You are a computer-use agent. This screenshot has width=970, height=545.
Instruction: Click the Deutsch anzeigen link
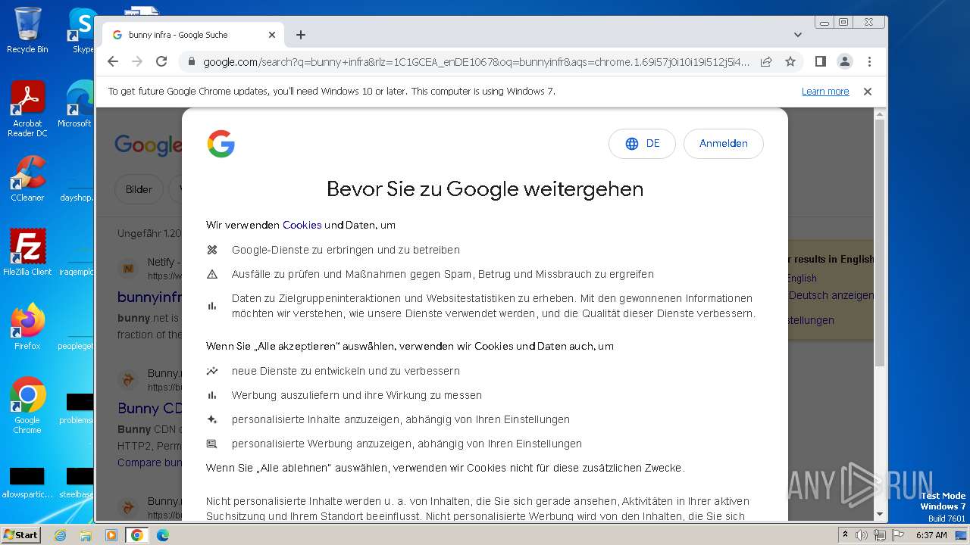(x=831, y=296)
